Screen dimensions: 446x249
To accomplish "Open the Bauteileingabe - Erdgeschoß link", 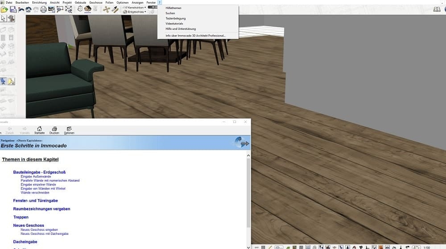I will pyautogui.click(x=39, y=172).
